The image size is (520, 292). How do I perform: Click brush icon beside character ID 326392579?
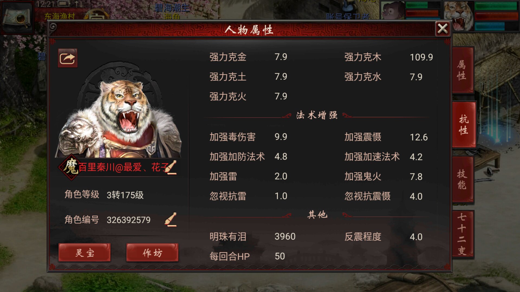pos(171,219)
